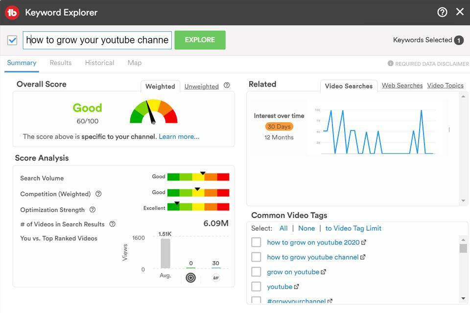Open the 'grow on youtube' tag link
The height and width of the screenshot is (313, 470).
tap(293, 272)
